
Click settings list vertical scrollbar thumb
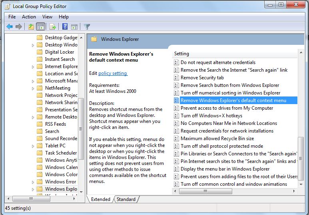point(301,159)
